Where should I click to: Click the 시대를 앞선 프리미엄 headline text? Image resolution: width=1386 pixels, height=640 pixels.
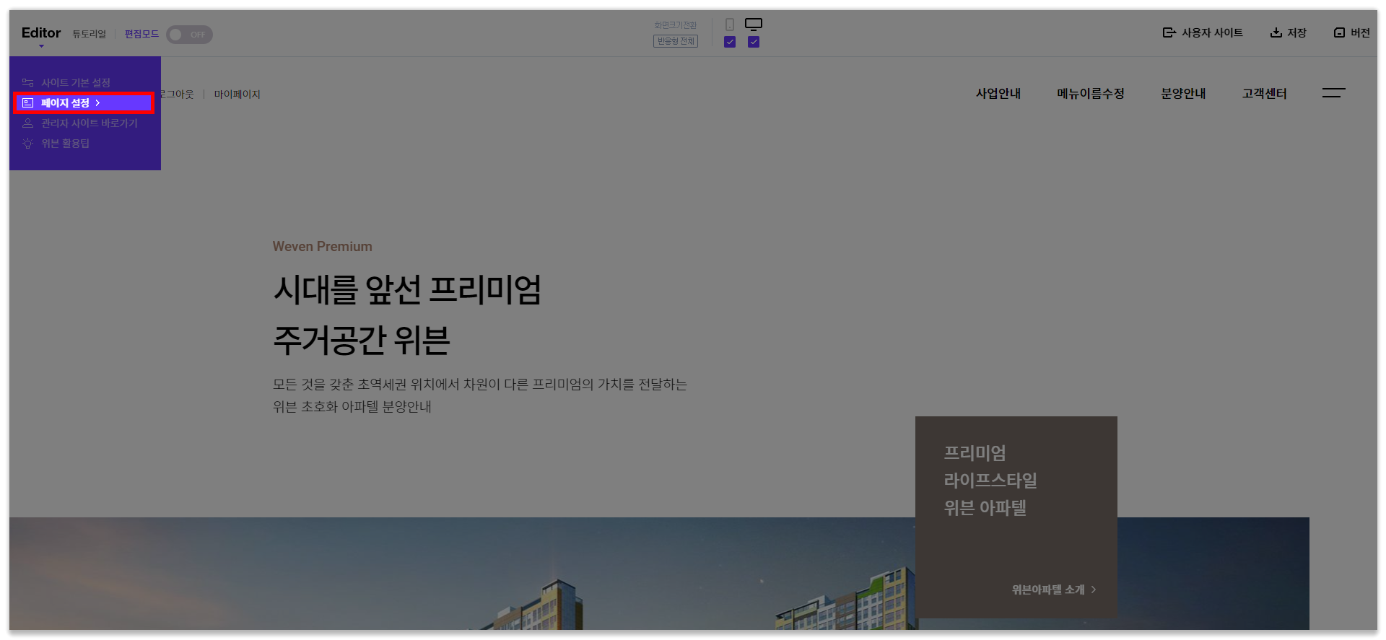(x=407, y=290)
